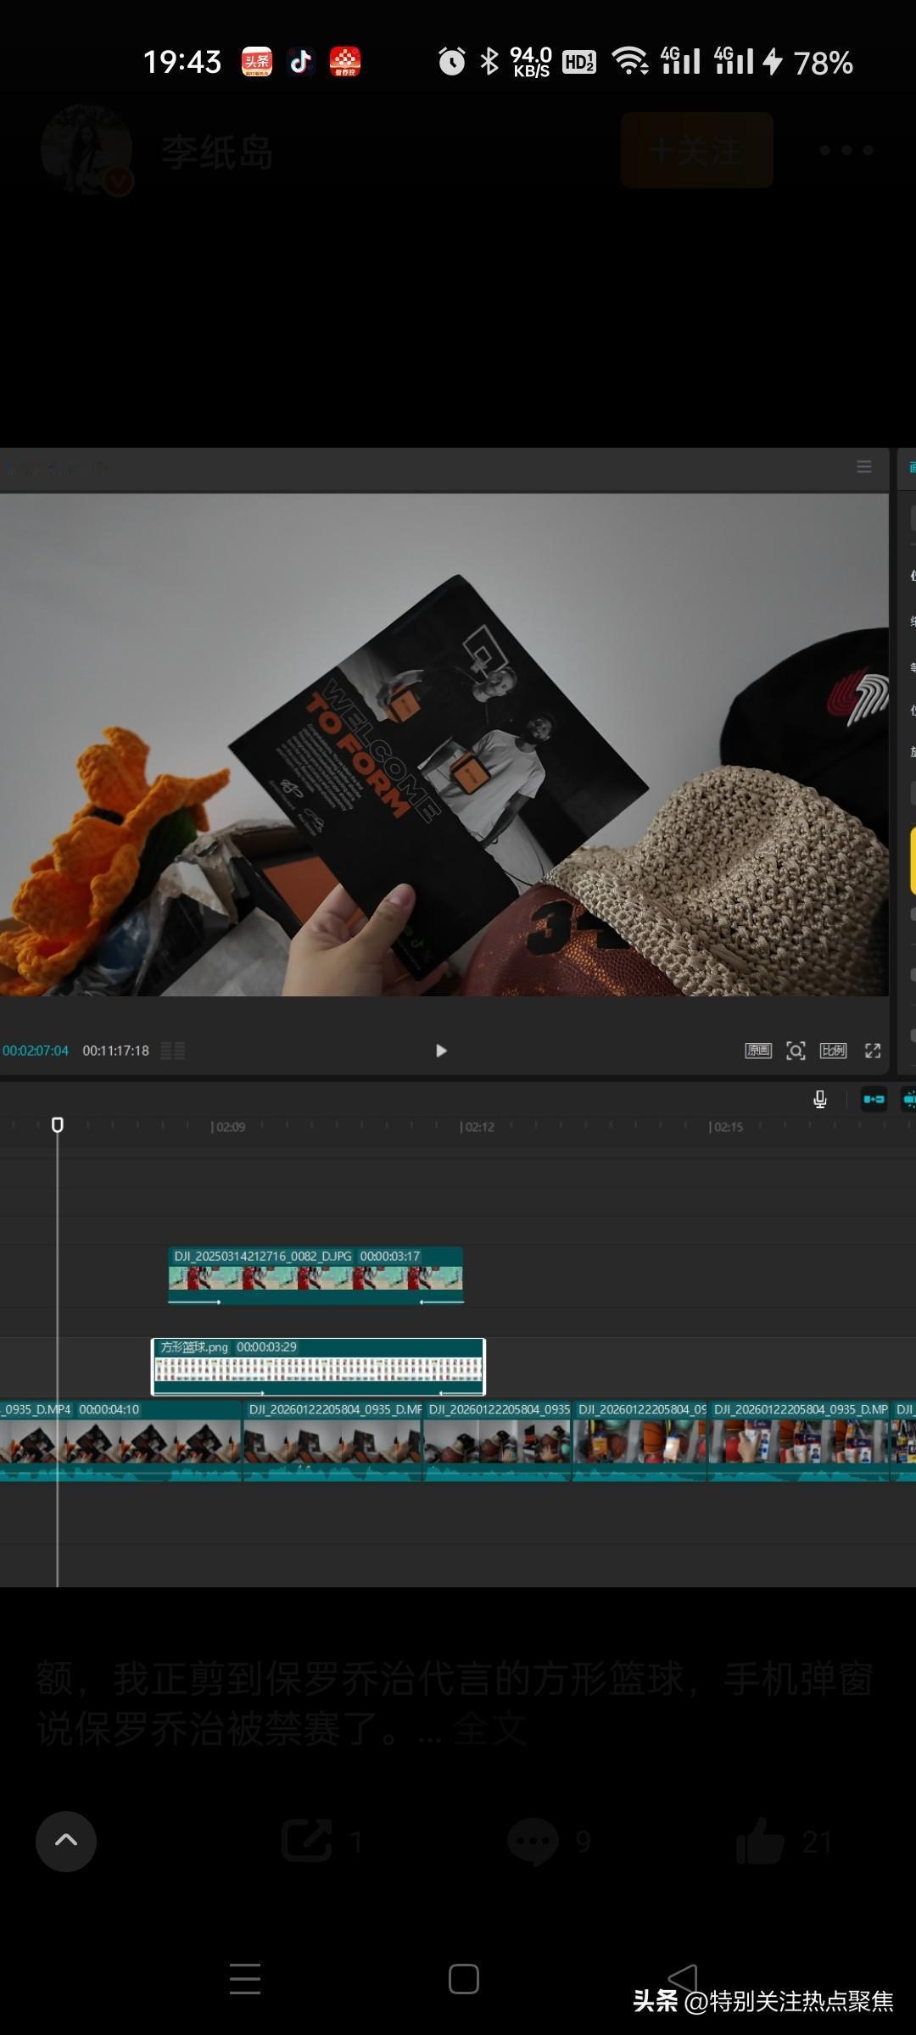Click the total duration 00:11:17:18

[115, 1051]
